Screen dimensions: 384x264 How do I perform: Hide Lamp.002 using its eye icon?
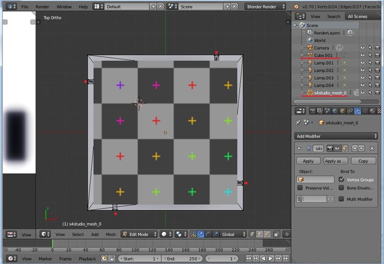(x=363, y=70)
